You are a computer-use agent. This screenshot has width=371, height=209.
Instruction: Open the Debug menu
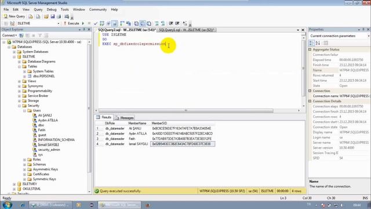click(x=52, y=9)
